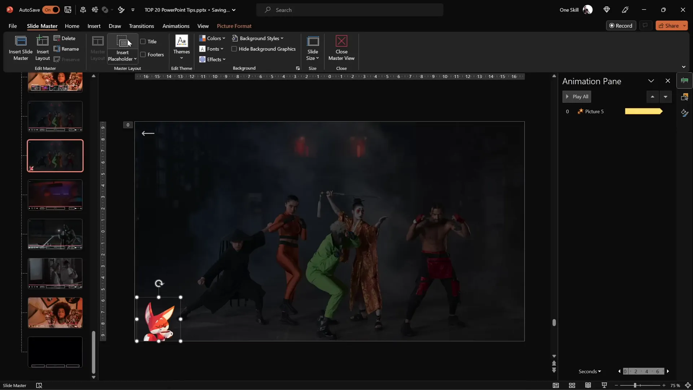Click the Save icon in title bar
The image size is (693, 390).
(x=68, y=10)
